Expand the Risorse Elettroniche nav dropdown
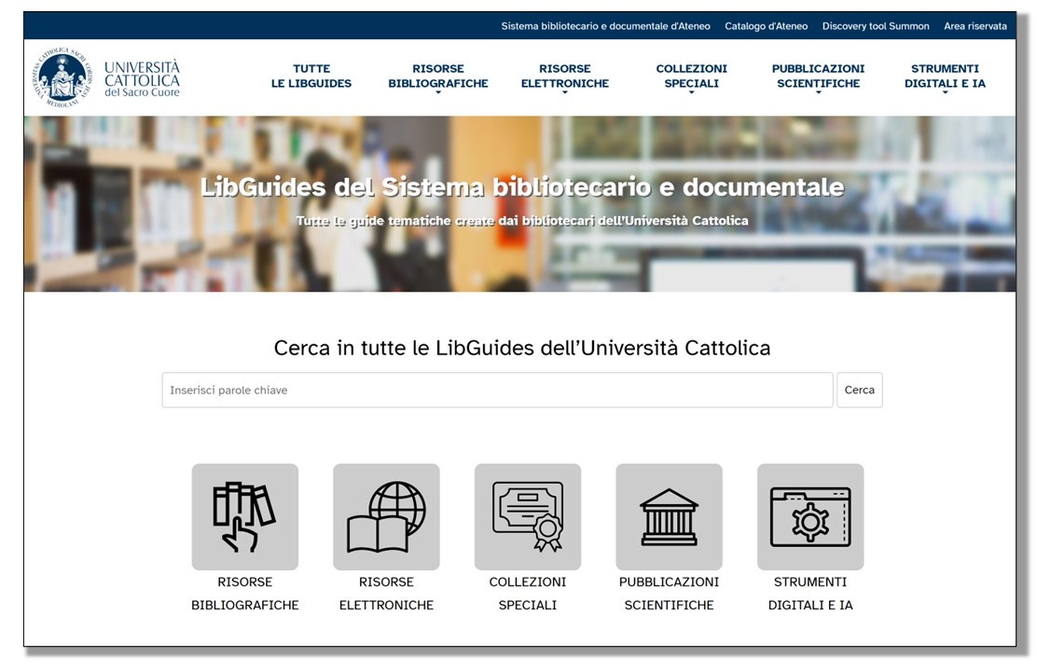The width and height of the screenshot is (1037, 671). (x=564, y=76)
